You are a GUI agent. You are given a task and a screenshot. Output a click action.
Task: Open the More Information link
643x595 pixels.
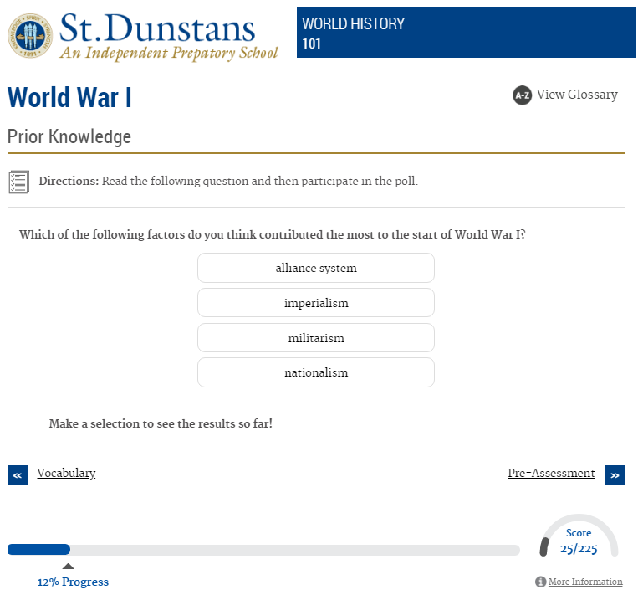click(585, 582)
